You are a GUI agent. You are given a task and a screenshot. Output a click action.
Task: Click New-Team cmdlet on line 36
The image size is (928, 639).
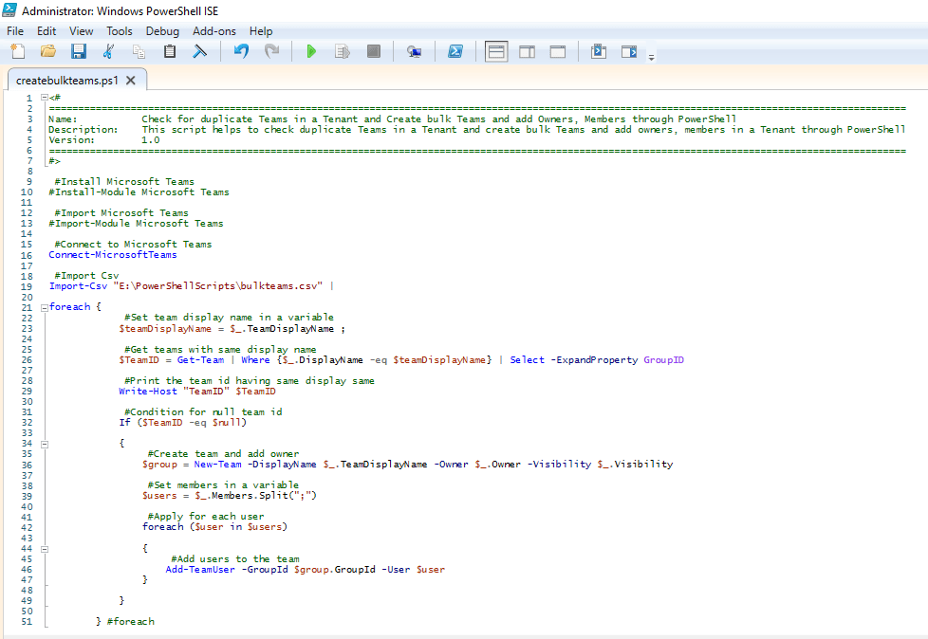point(218,465)
